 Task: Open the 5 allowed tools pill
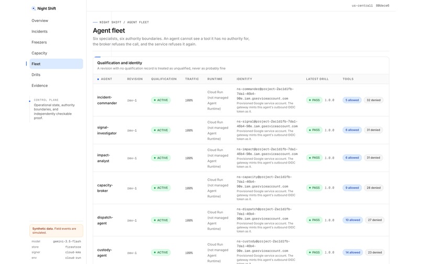tap(352, 100)
